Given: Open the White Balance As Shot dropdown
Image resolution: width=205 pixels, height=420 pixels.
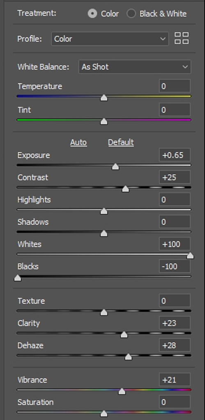Looking at the screenshot, I should [x=135, y=67].
